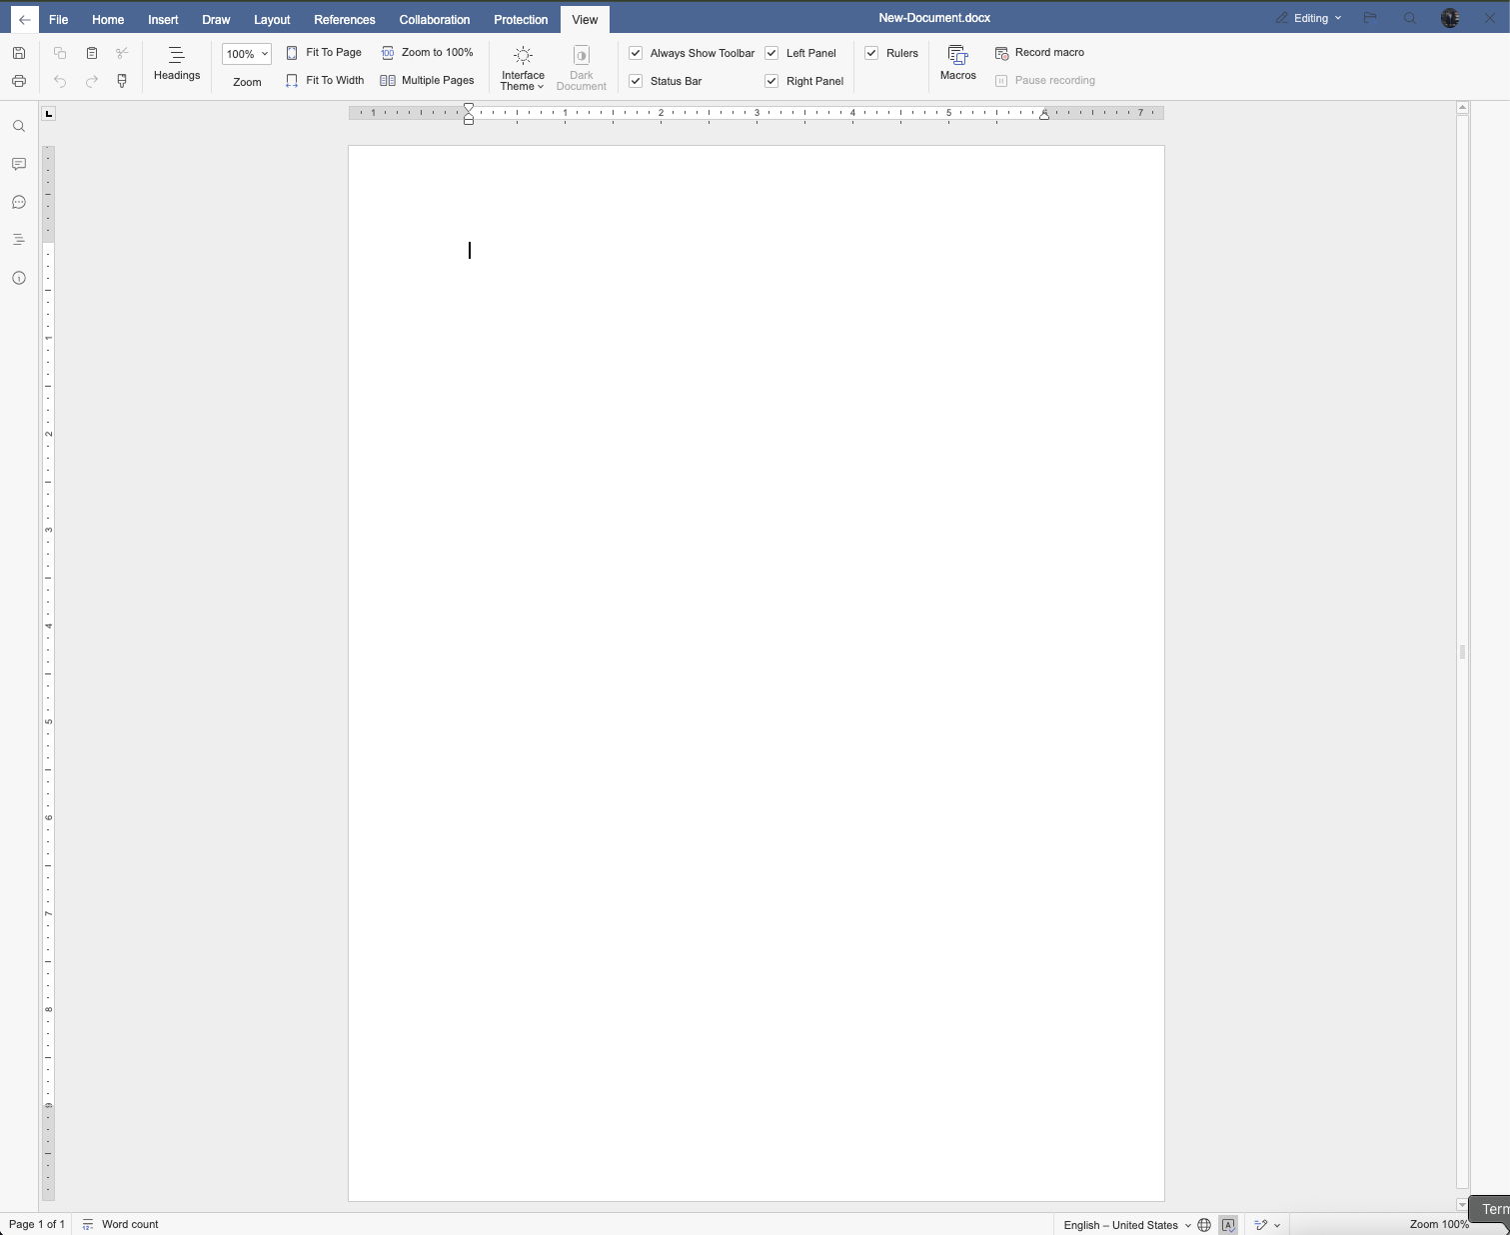
Task: Click the Fit To Width button
Action: click(x=325, y=80)
